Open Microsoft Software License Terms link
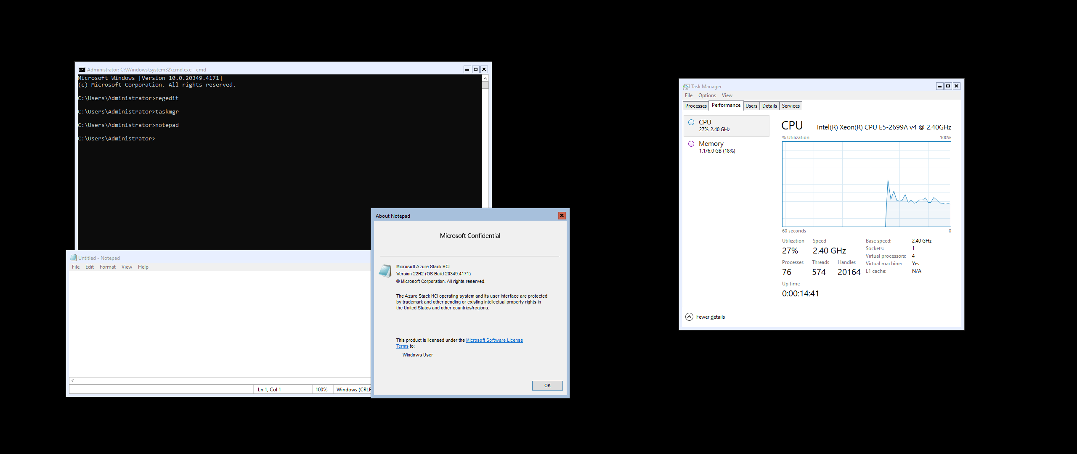1077x454 pixels. (494, 340)
